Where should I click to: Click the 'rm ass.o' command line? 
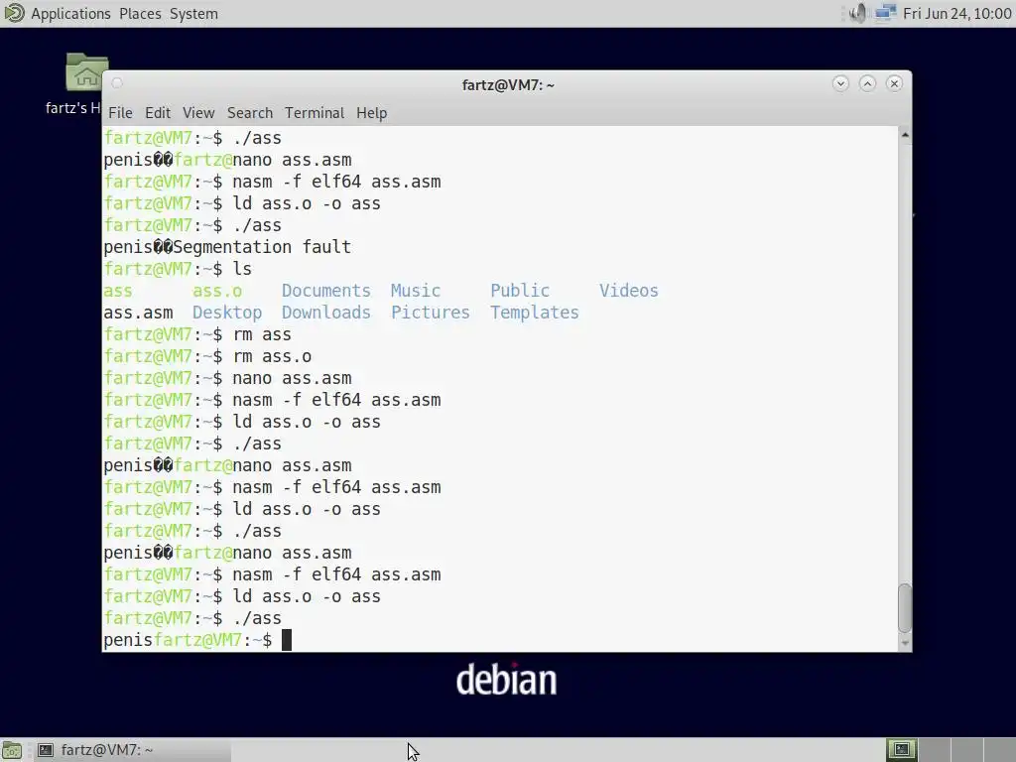(207, 356)
